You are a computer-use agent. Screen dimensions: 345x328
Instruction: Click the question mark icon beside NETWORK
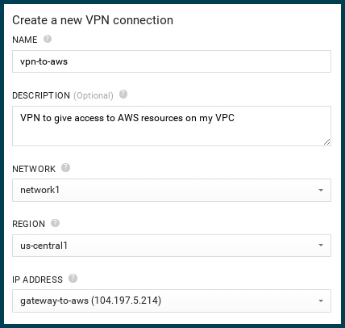(x=65, y=167)
